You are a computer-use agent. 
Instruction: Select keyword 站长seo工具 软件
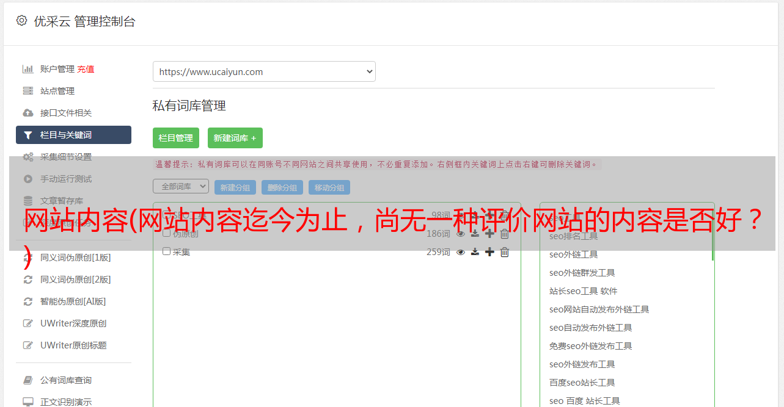(x=583, y=291)
